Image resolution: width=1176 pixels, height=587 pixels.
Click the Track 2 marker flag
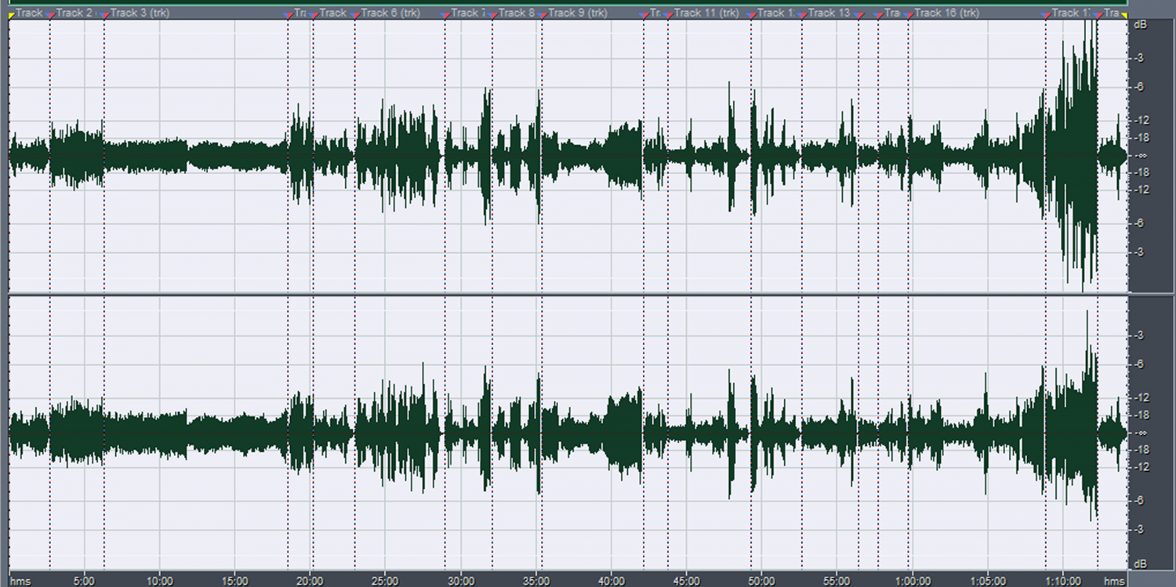[52, 14]
